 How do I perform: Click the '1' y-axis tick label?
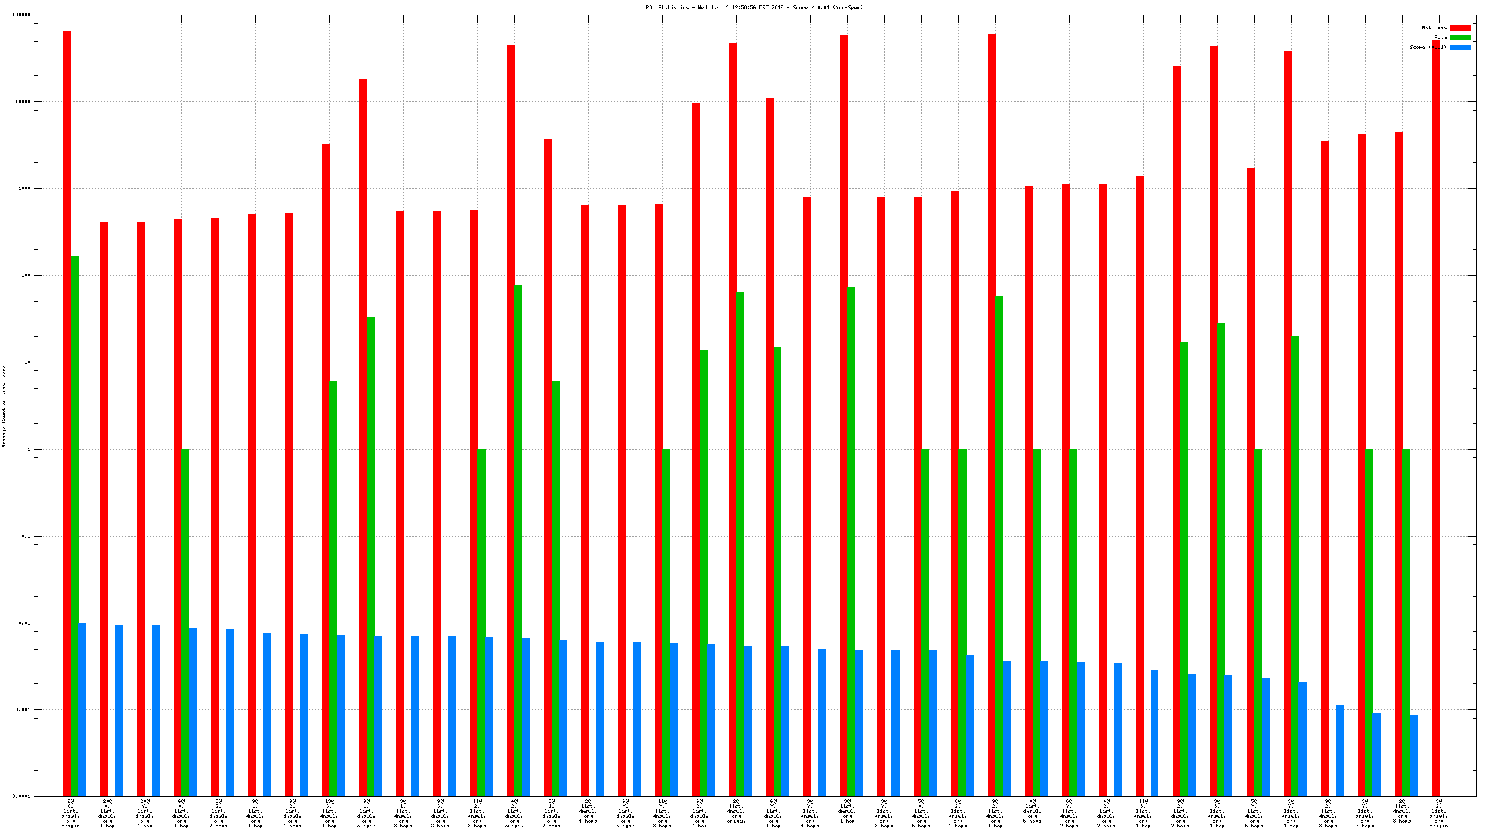[x=28, y=449]
